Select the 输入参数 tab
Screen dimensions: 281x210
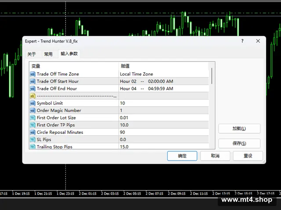(x=69, y=54)
